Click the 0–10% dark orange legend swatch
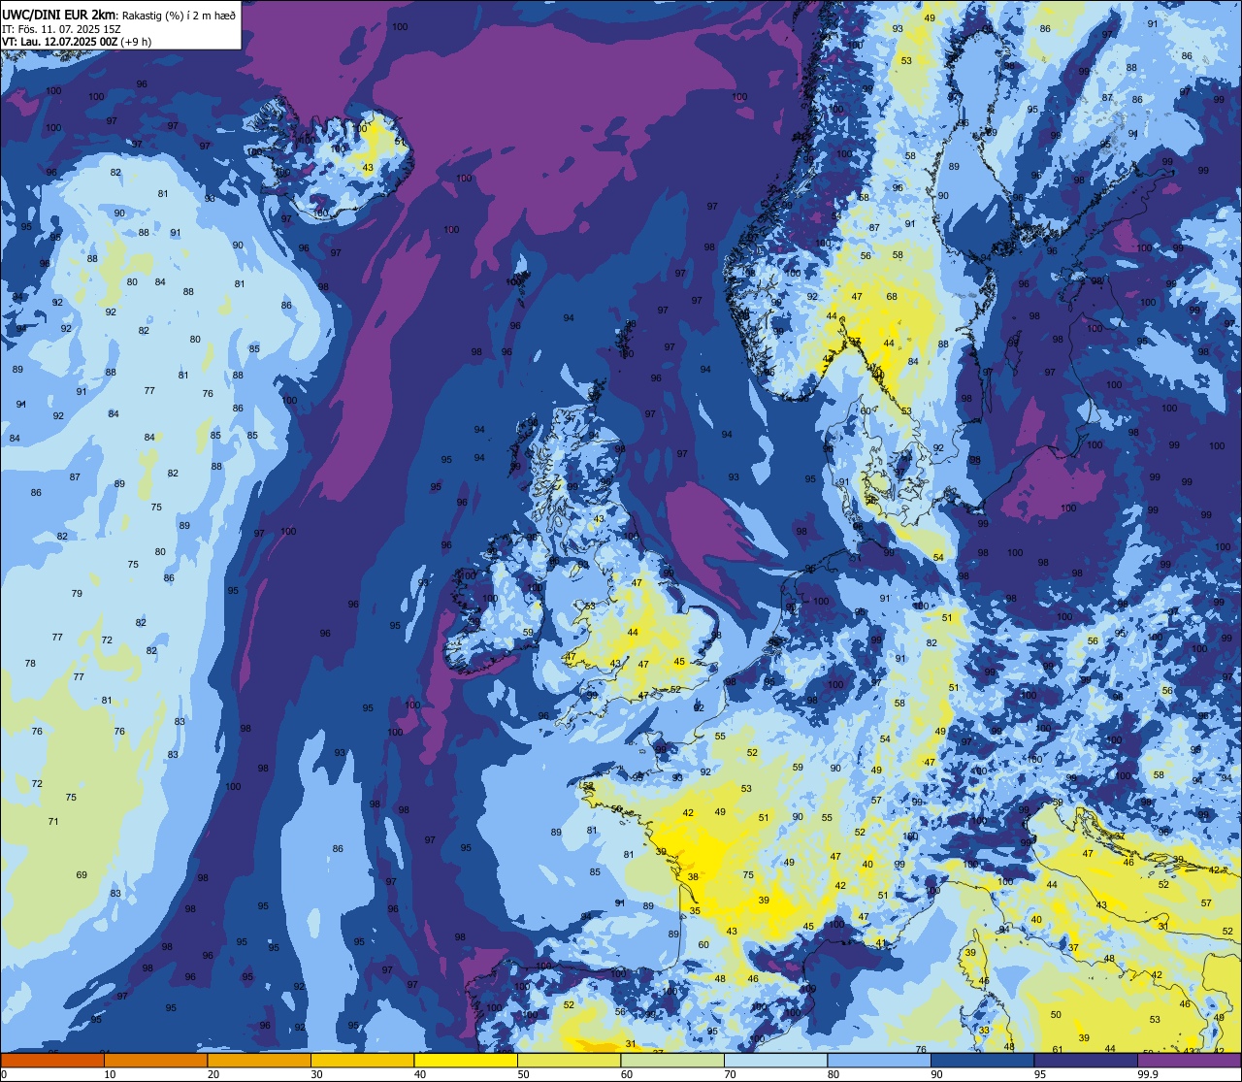The width and height of the screenshot is (1242, 1082). coord(52,1061)
